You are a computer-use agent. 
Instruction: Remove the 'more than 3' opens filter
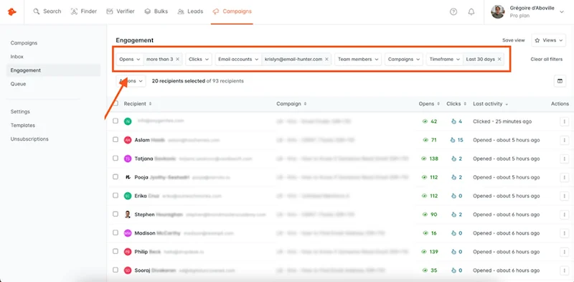(x=177, y=59)
